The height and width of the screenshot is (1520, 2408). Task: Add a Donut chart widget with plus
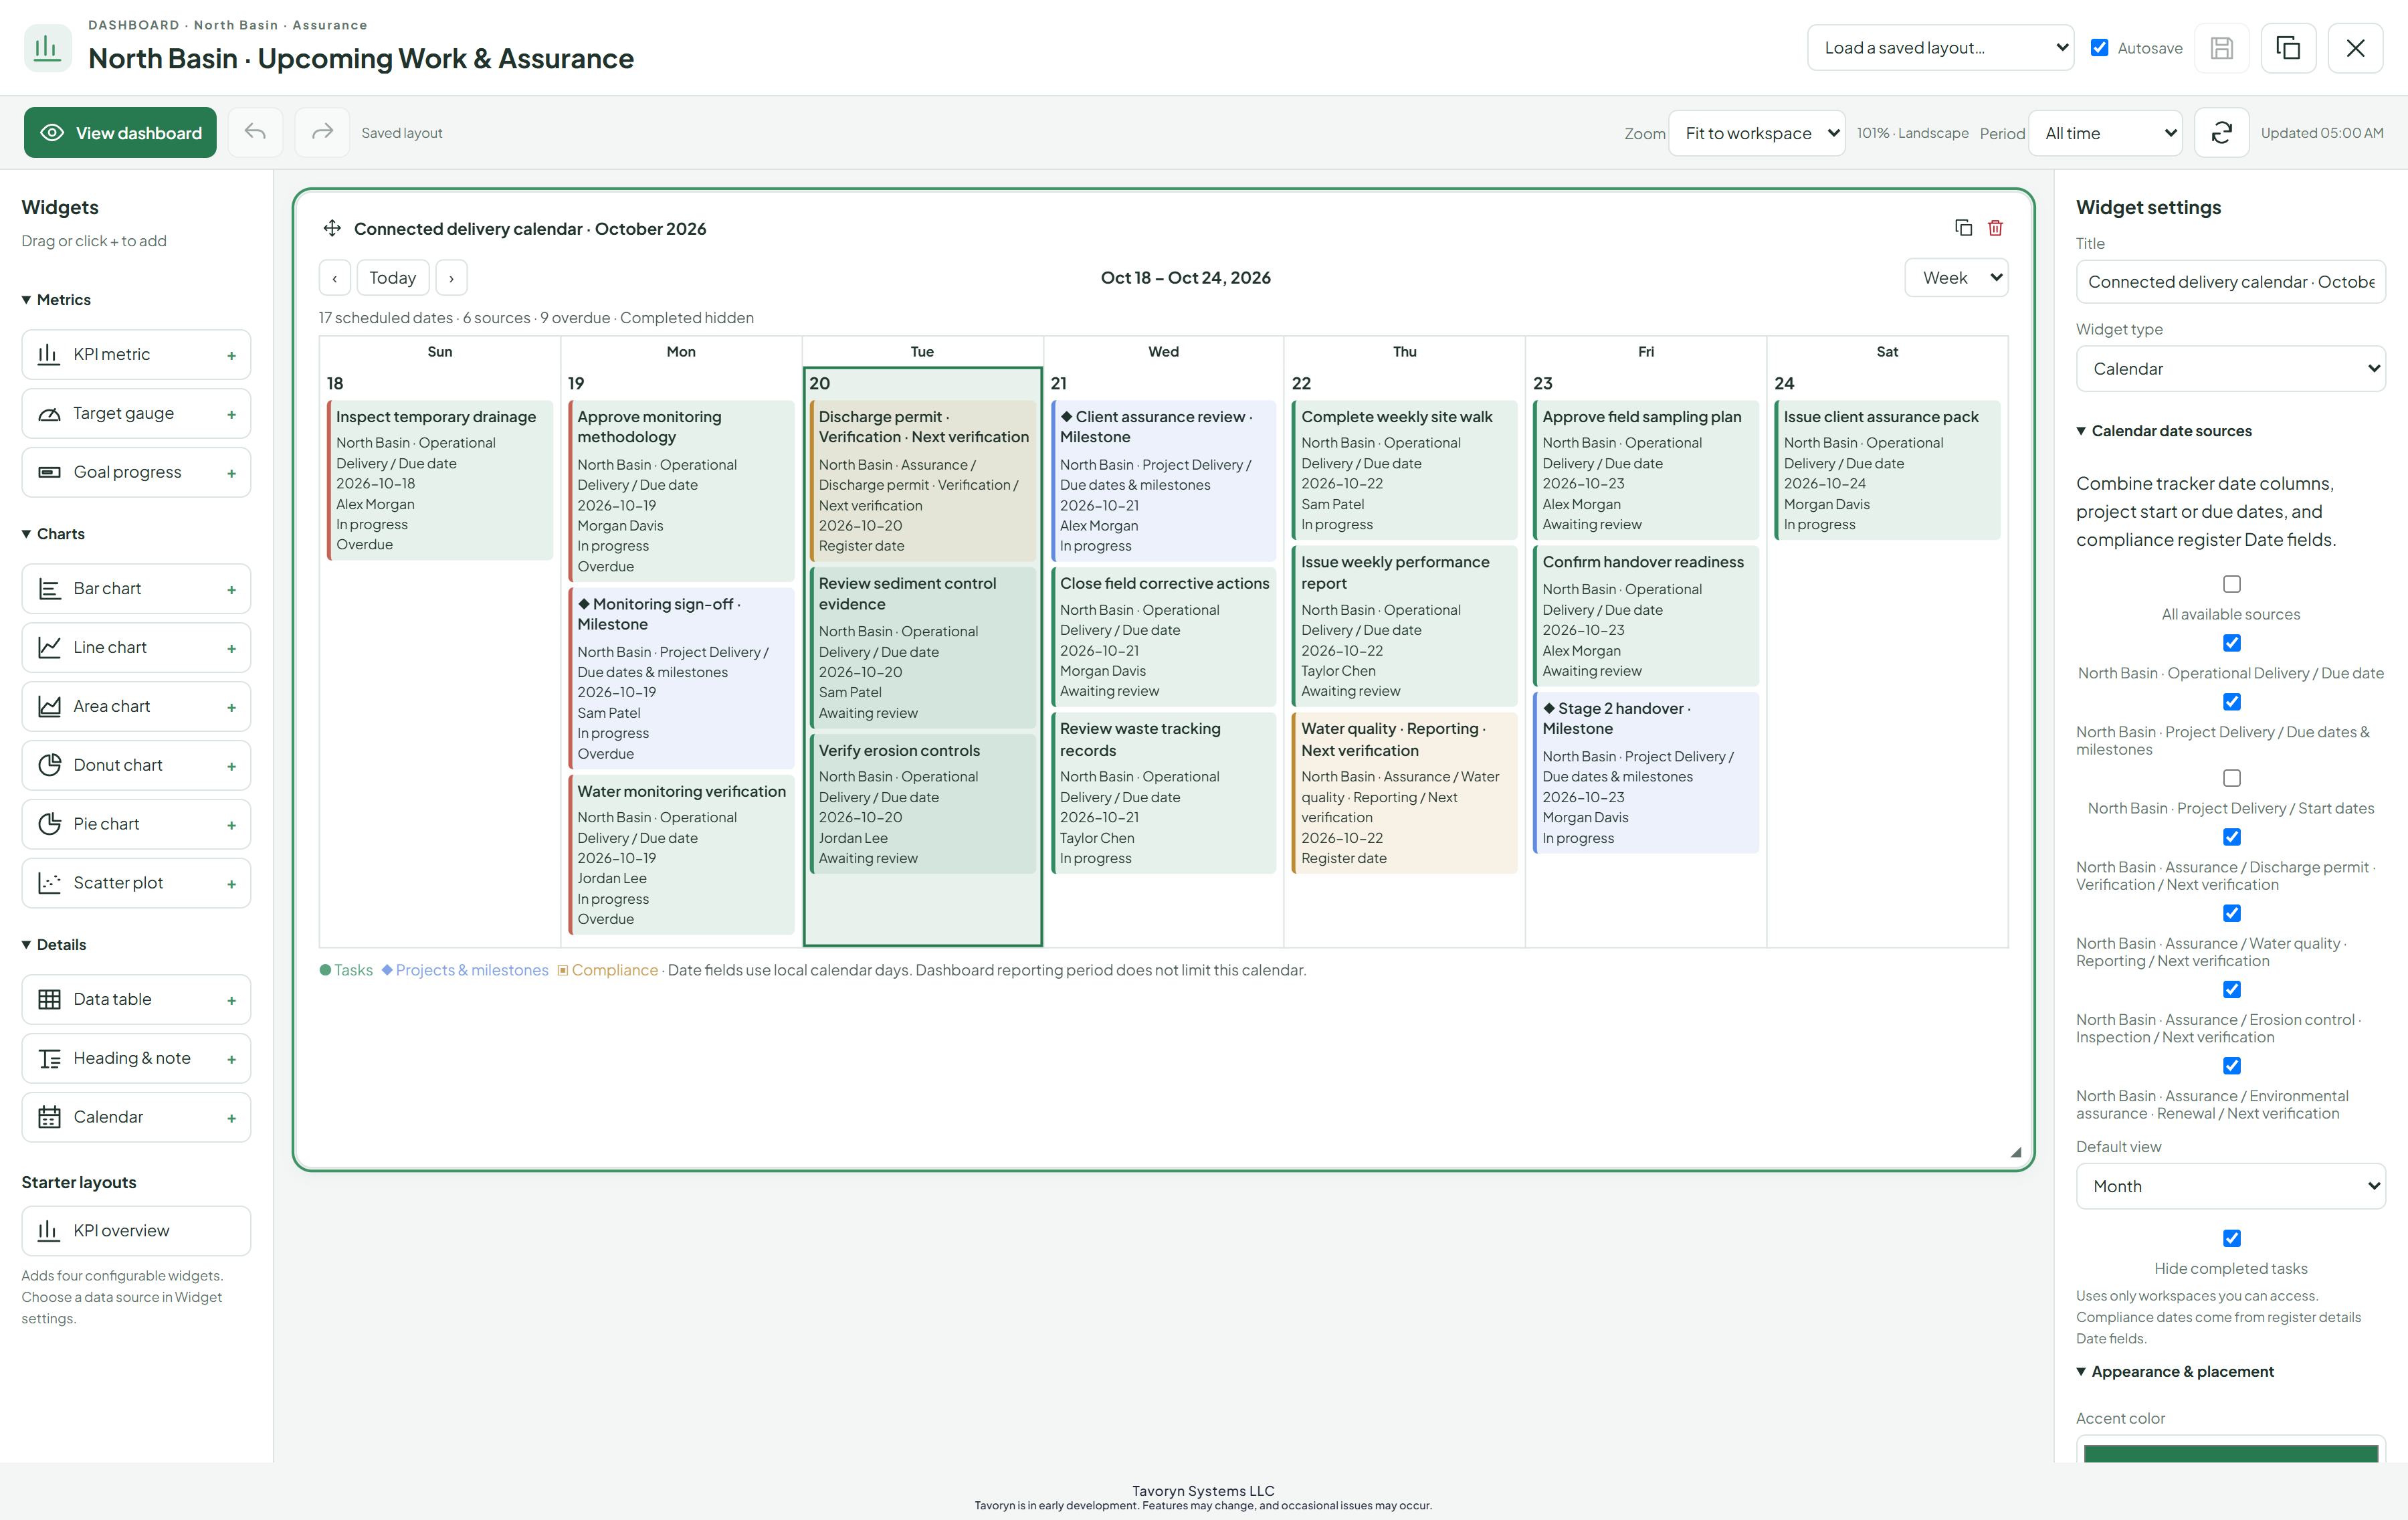(x=231, y=766)
